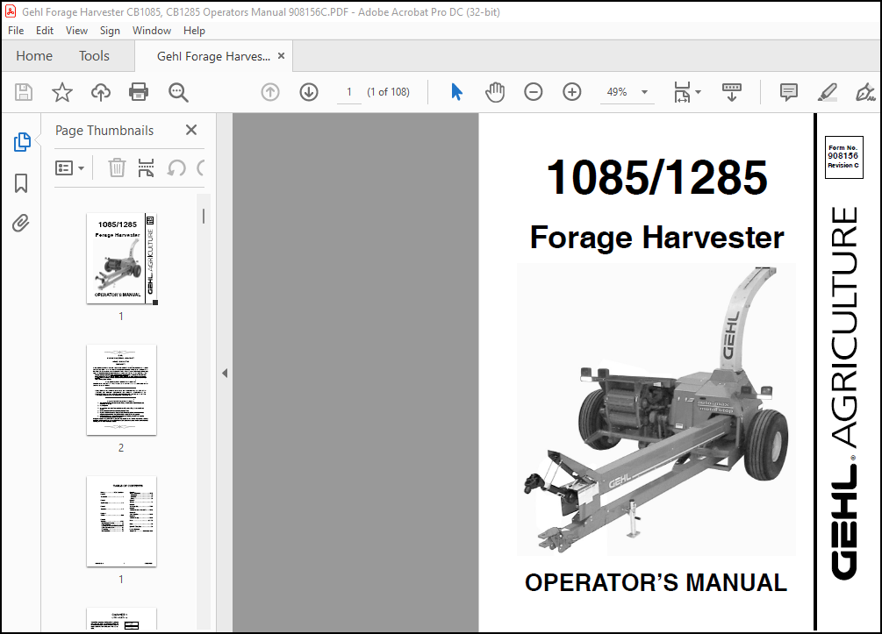Viewport: 882px width, 634px height.
Task: Click the scrolling read mode icon
Action: pos(731,92)
